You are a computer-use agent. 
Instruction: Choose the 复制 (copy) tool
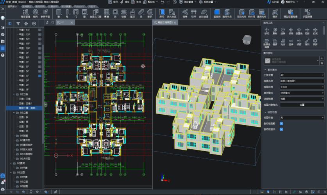pyautogui.click(x=275, y=31)
